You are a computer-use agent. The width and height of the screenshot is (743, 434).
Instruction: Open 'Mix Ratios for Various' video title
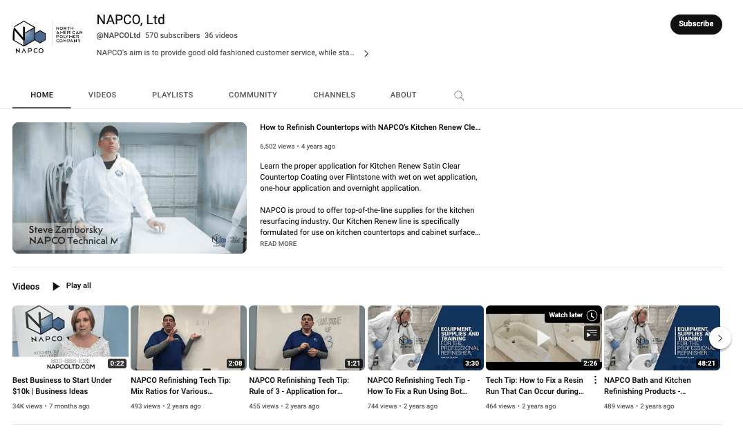180,386
